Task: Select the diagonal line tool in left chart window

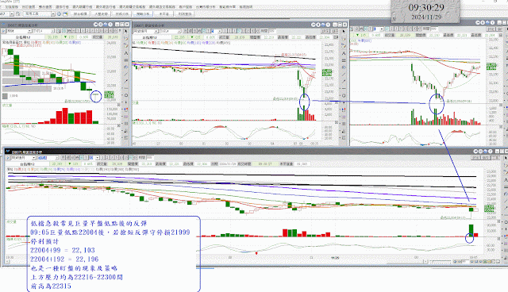Action: tap(126, 74)
